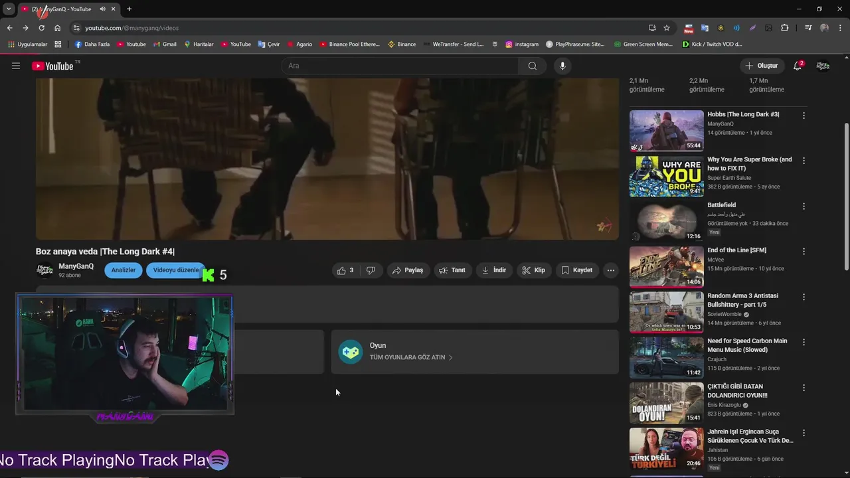Image resolution: width=850 pixels, height=478 pixels.
Task: Open options for ÇIKTIĞI GİBİ BATAN video
Action: 804,388
